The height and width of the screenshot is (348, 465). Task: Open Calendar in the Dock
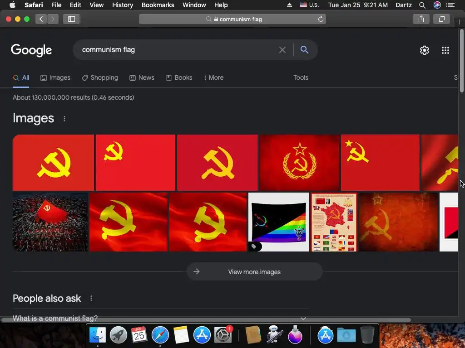pos(139,335)
